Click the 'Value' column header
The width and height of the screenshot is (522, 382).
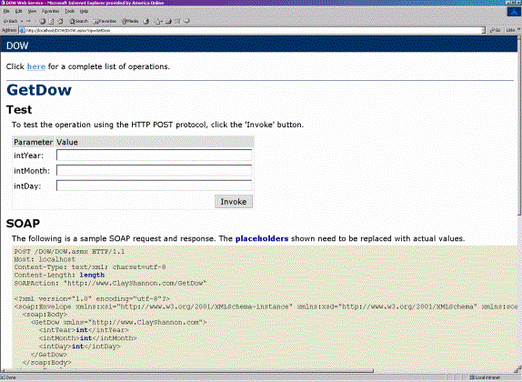coord(67,142)
